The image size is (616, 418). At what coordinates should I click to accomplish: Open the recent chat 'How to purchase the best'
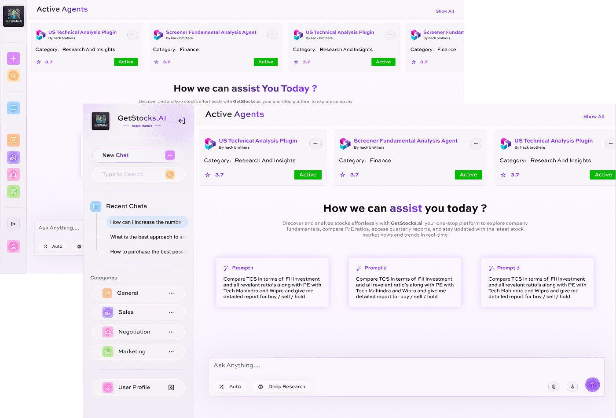tap(149, 252)
